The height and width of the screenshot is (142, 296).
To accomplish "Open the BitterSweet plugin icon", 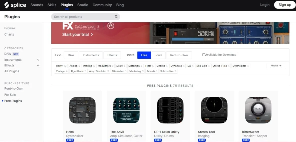I will click(258, 110).
